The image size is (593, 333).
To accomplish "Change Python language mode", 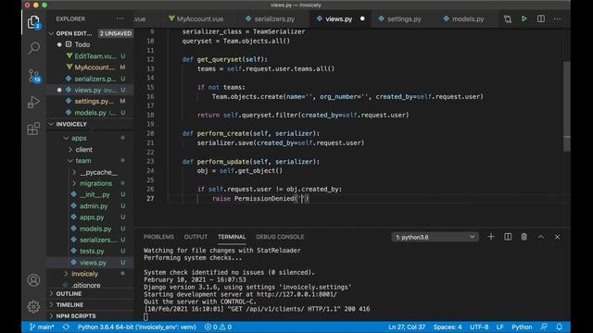I will click(522, 327).
